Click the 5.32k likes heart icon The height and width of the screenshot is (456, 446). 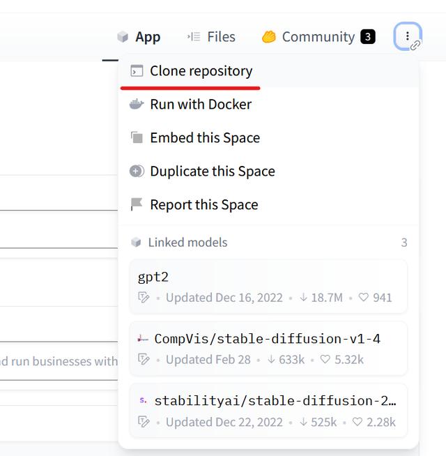click(x=325, y=360)
